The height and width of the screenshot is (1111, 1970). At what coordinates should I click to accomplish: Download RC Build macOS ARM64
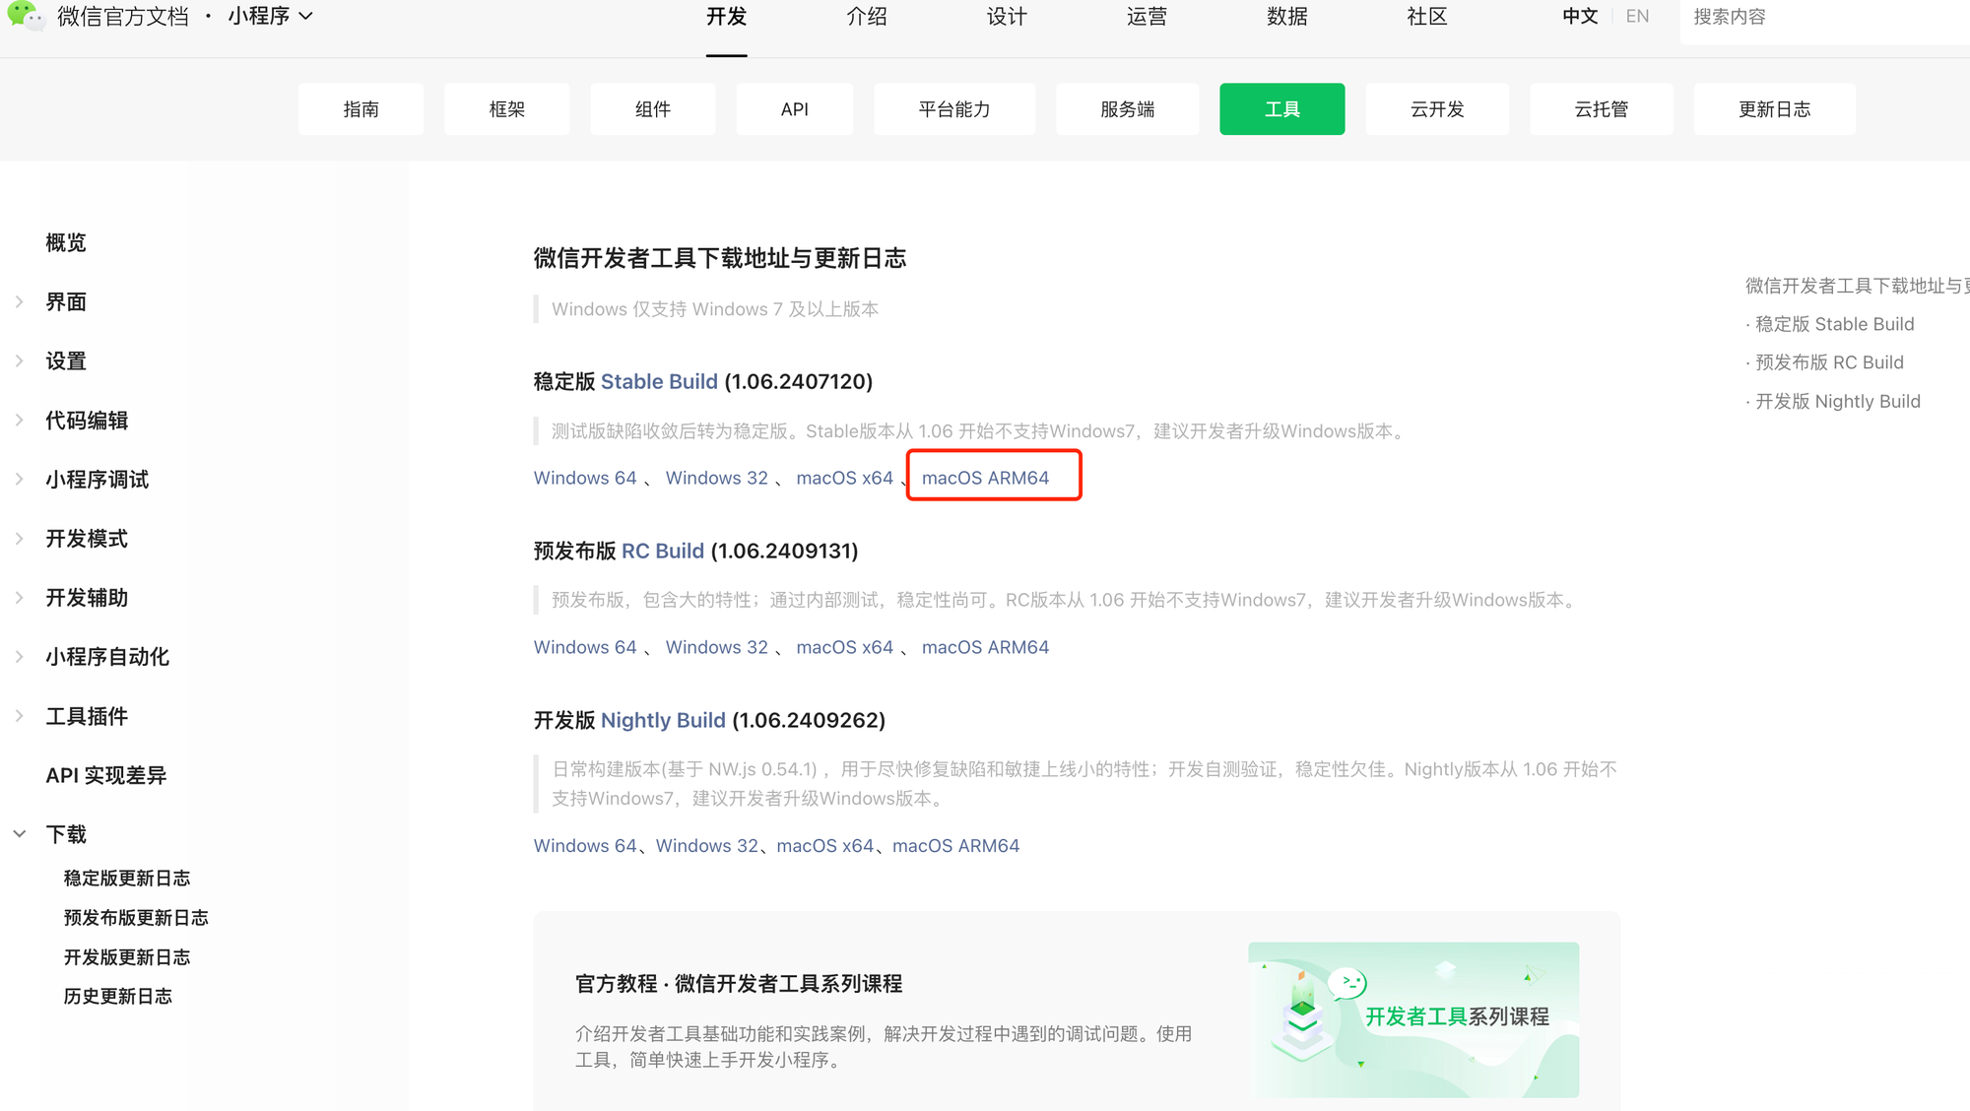tap(985, 647)
